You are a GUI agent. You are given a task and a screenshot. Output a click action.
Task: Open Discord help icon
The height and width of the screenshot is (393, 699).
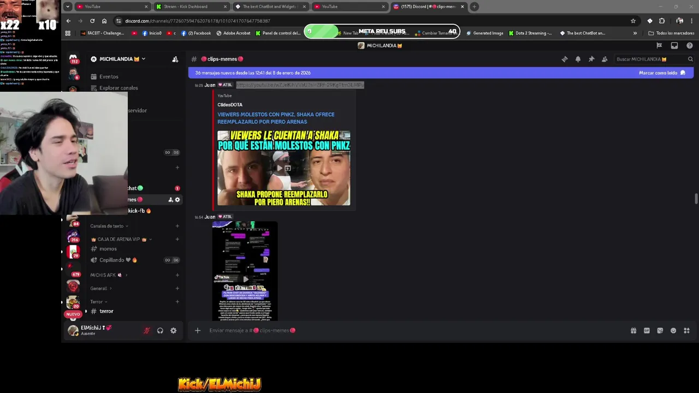click(x=690, y=45)
